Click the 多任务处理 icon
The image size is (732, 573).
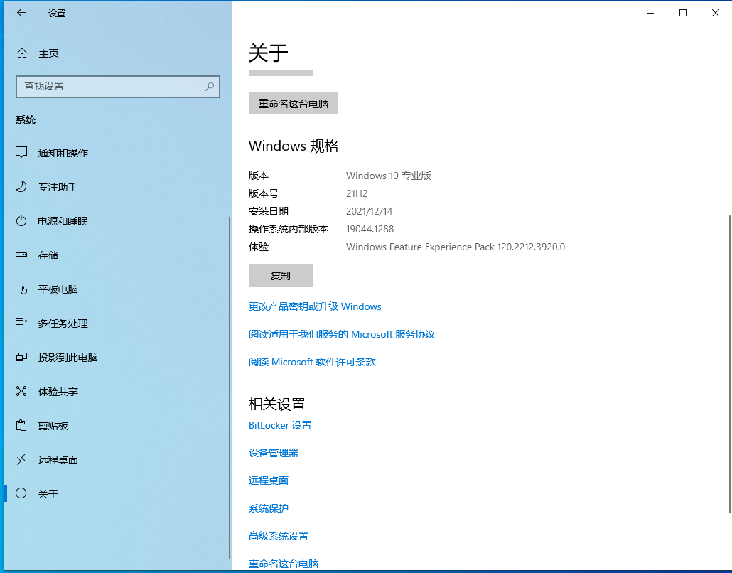[21, 323]
